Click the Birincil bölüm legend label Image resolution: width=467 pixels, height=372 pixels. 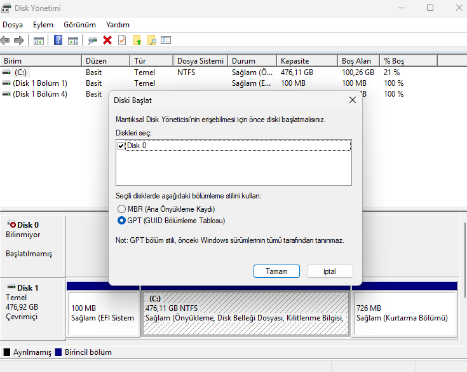[88, 352]
